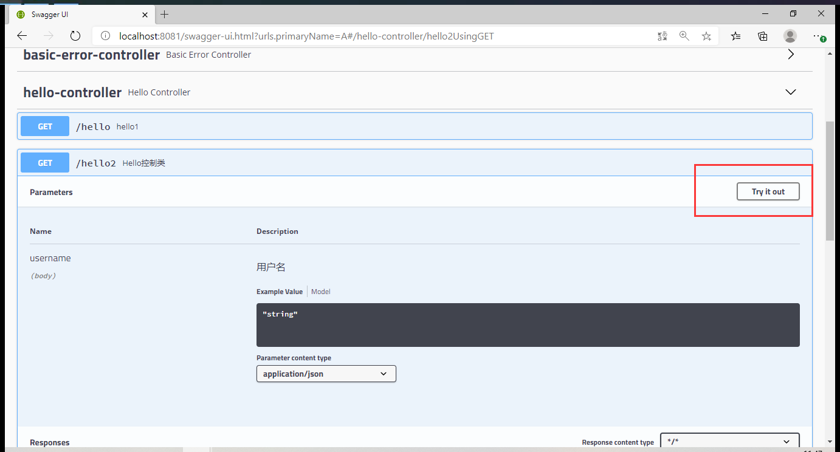The width and height of the screenshot is (840, 452).
Task: Click the Try it out button
Action: 768,191
